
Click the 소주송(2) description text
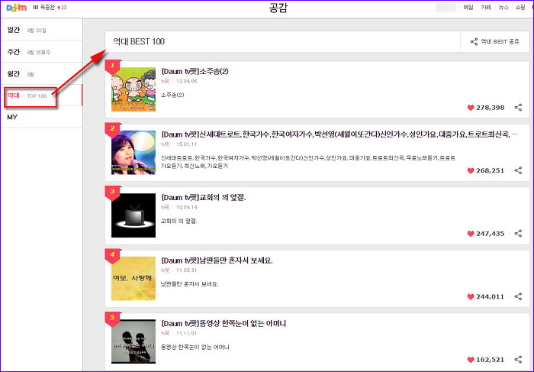pos(172,95)
